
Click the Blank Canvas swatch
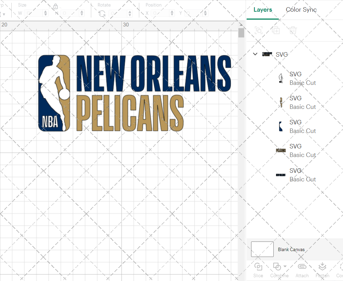(x=262, y=249)
